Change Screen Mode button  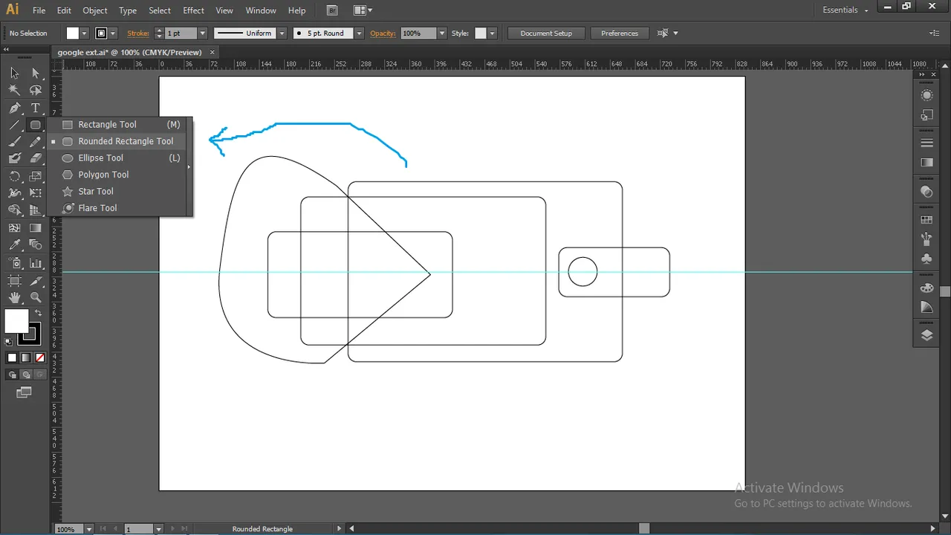[x=25, y=392]
